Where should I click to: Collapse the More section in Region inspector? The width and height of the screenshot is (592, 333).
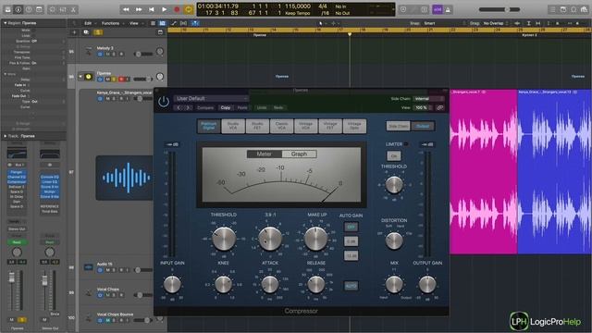pos(6,74)
